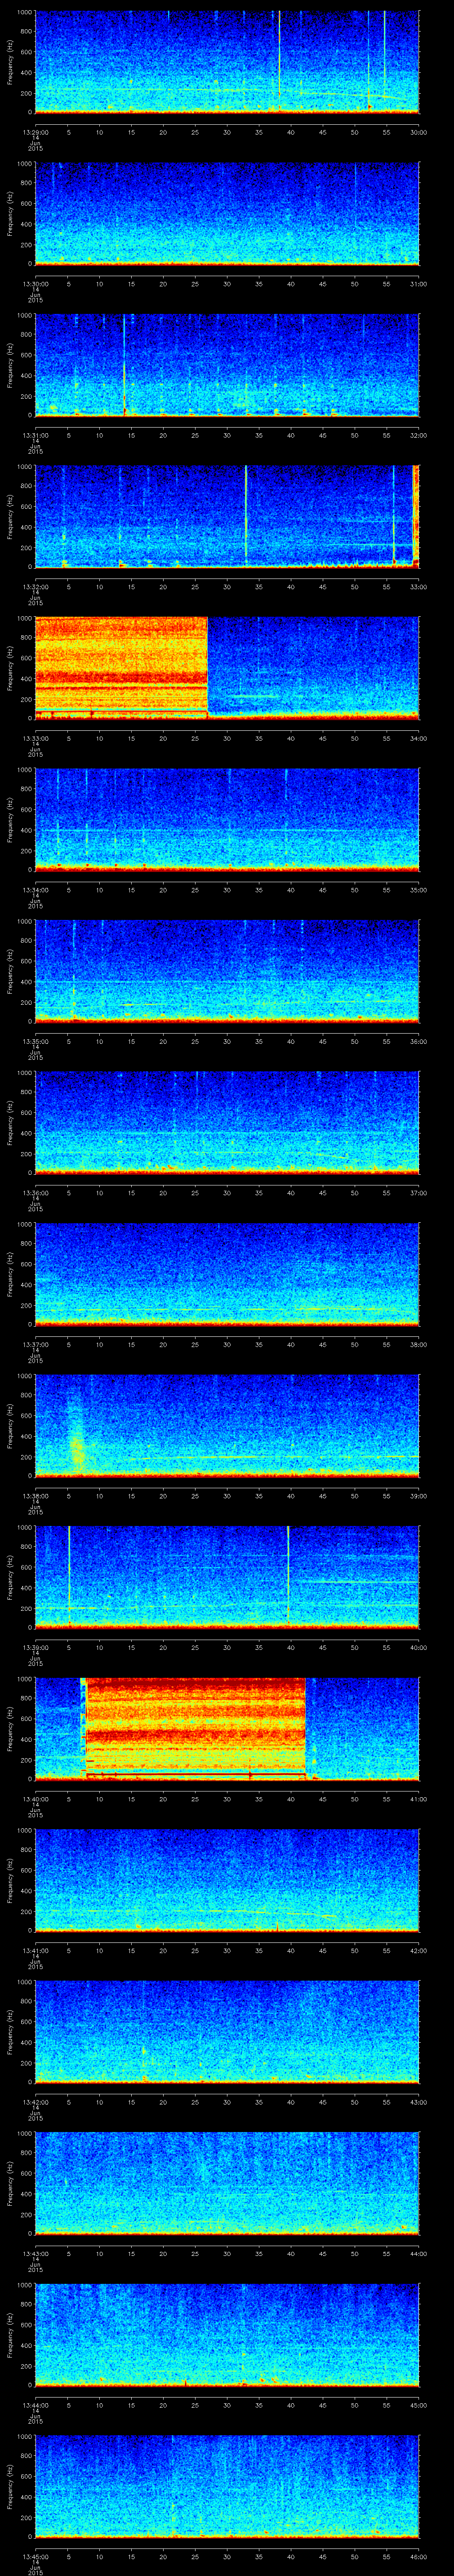
Task: Click the 46:00 end label of the 13:45 axis
Action: 418,2556
